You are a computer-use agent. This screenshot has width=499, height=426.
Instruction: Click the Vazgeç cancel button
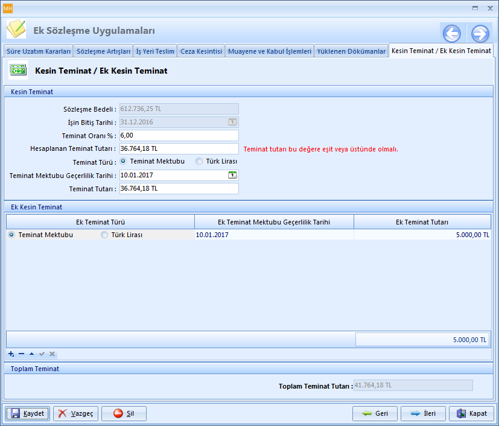76,413
